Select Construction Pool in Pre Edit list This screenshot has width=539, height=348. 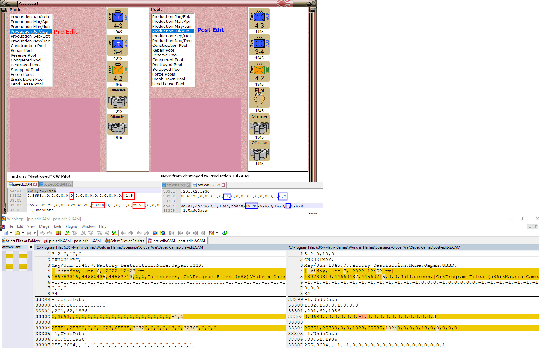pos(28,46)
